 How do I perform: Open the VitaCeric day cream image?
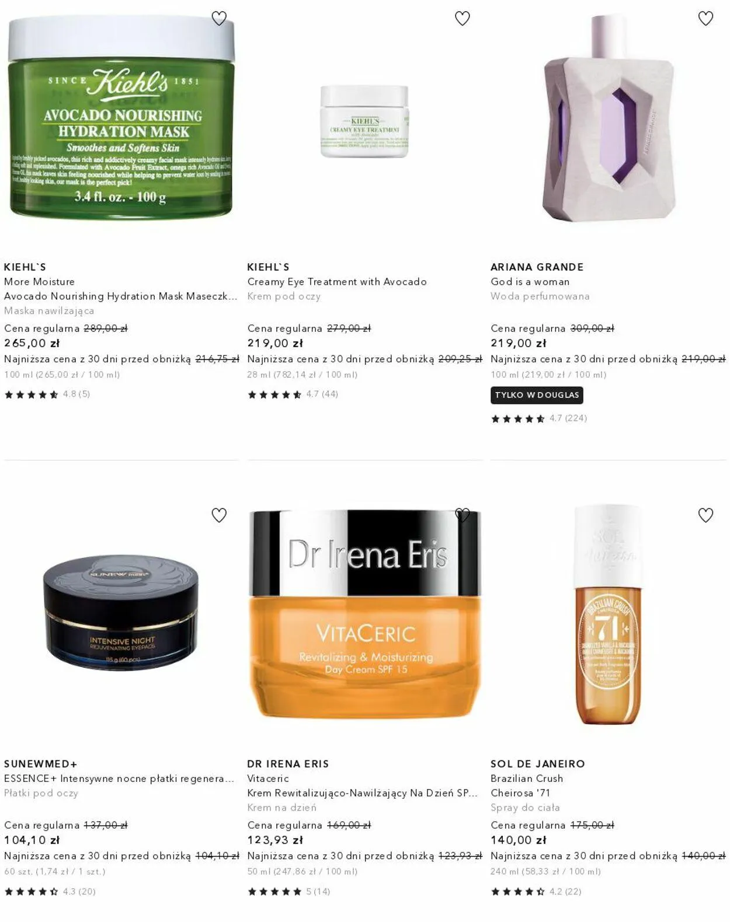[x=365, y=613]
